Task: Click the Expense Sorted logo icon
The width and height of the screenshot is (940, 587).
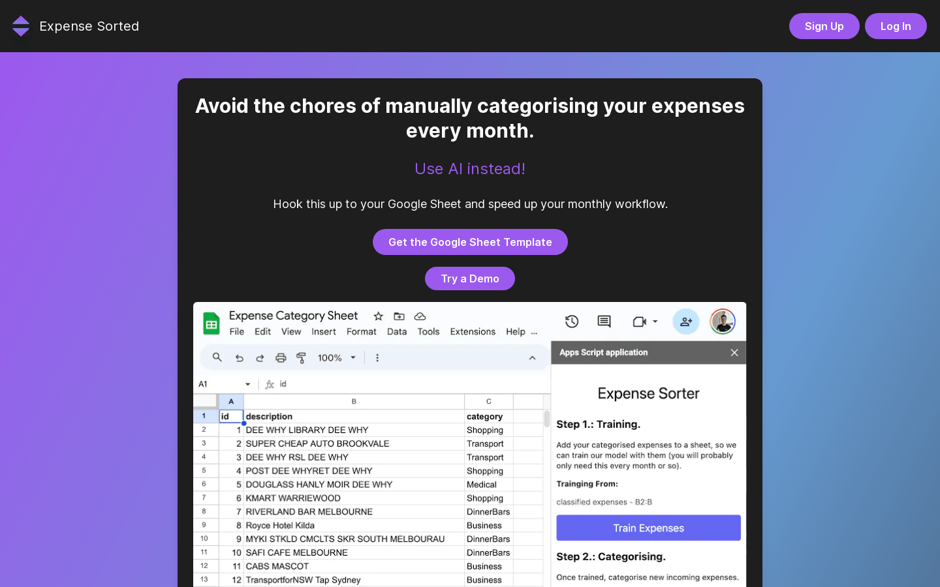Action: 21,26
